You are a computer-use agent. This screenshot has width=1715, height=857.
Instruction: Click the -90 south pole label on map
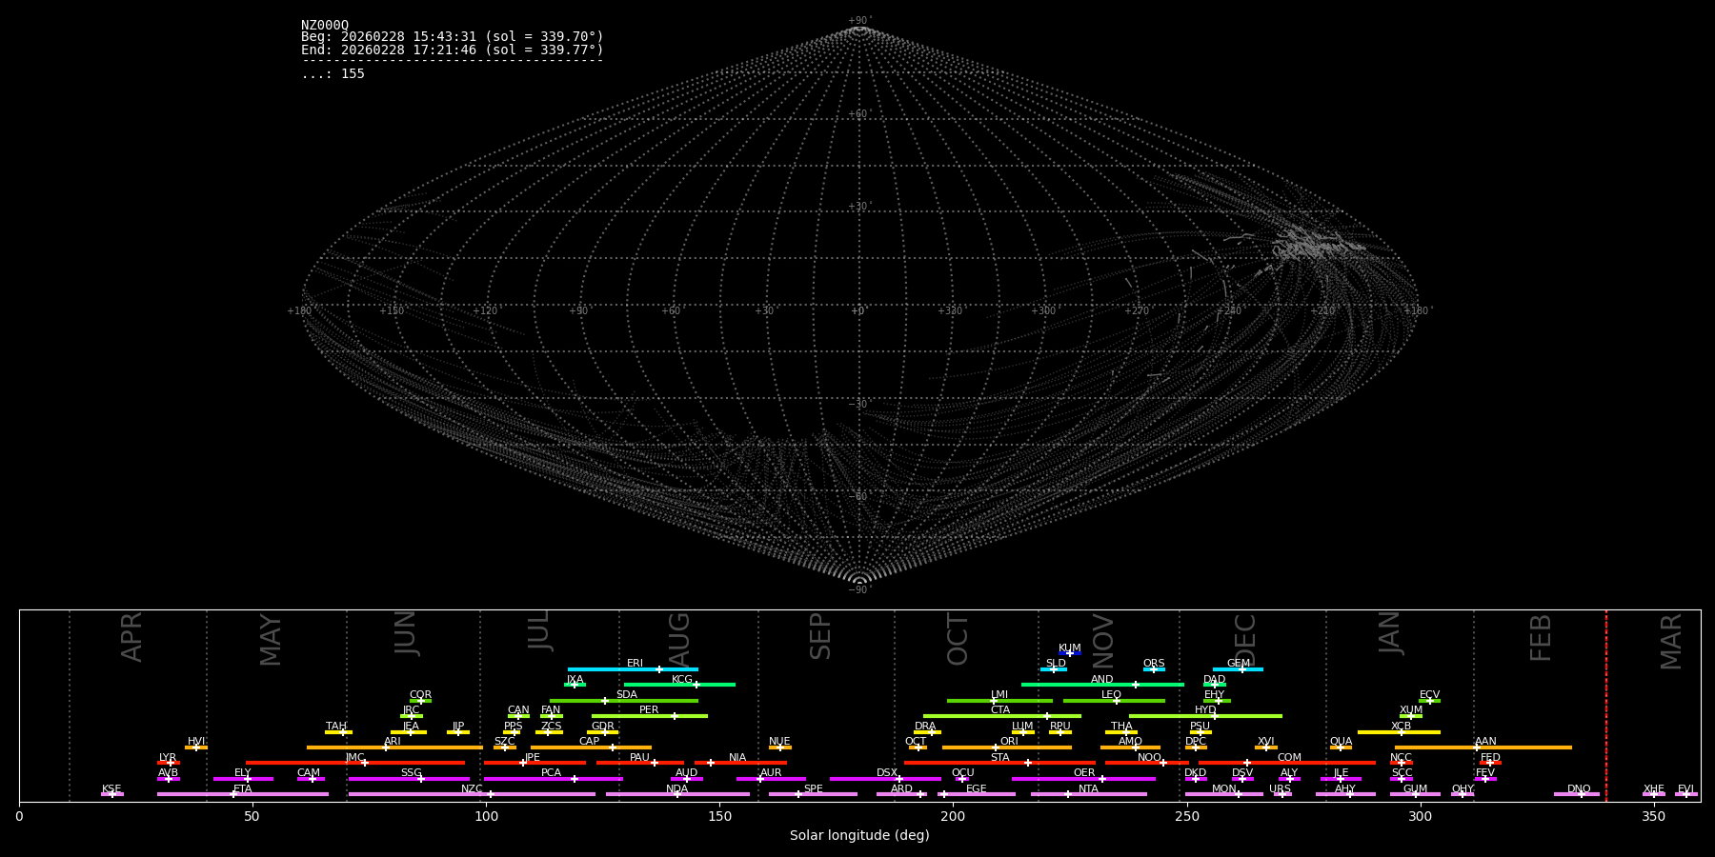click(x=859, y=590)
